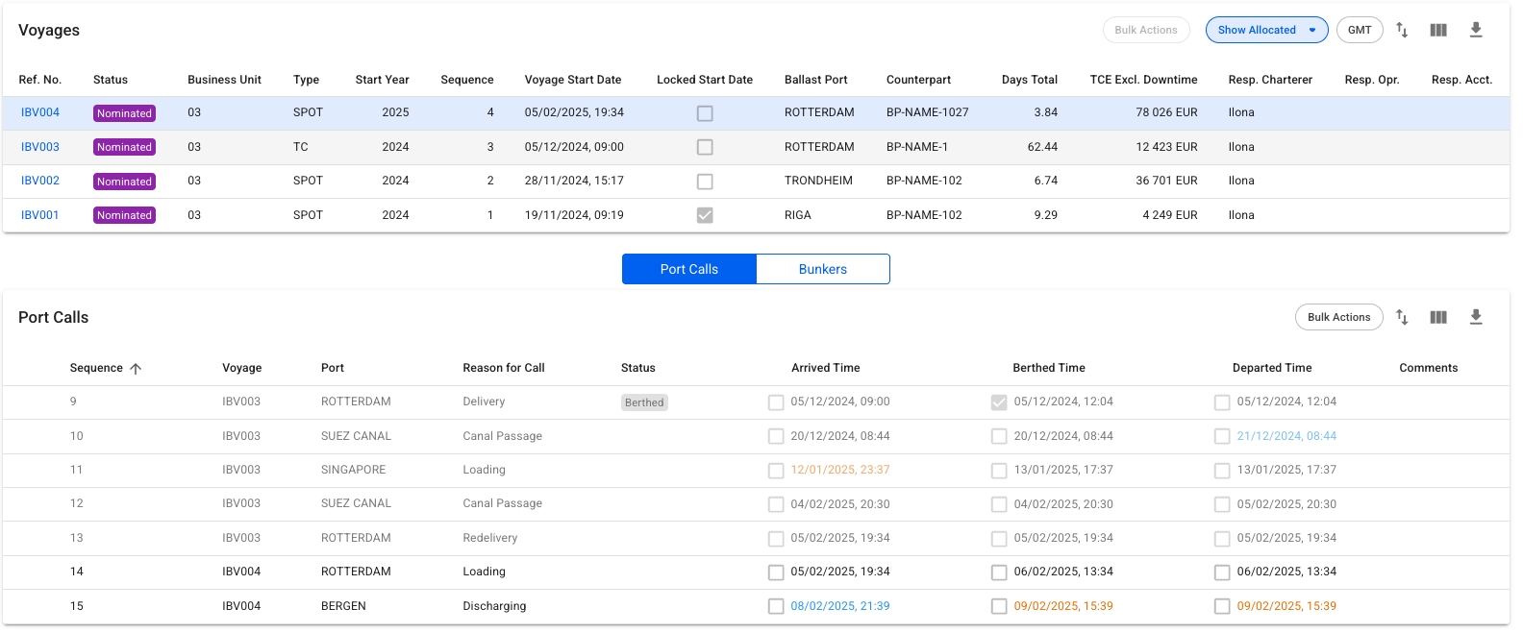
Task: Open the Port Calls Bulk Actions menu
Action: [1338, 318]
